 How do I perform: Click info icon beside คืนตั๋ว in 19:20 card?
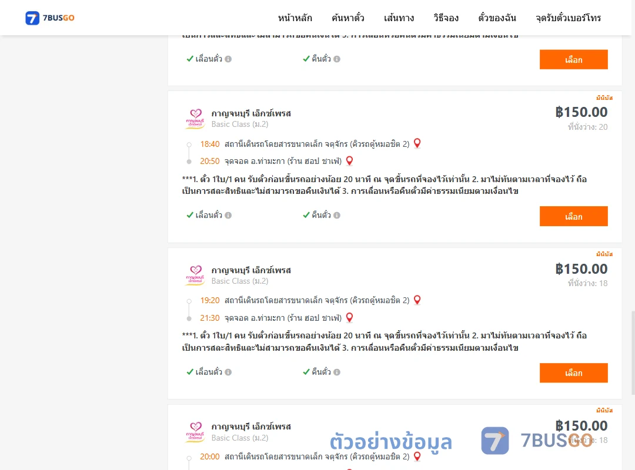pyautogui.click(x=337, y=372)
